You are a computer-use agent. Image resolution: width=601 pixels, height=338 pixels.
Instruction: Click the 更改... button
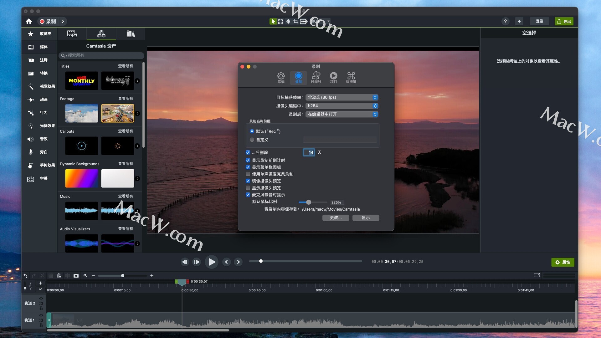[336, 218]
